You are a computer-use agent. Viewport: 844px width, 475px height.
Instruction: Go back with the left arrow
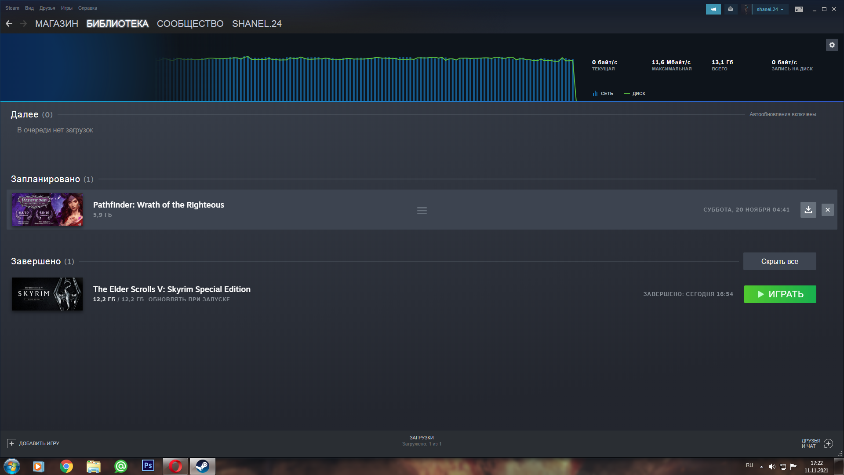[9, 24]
